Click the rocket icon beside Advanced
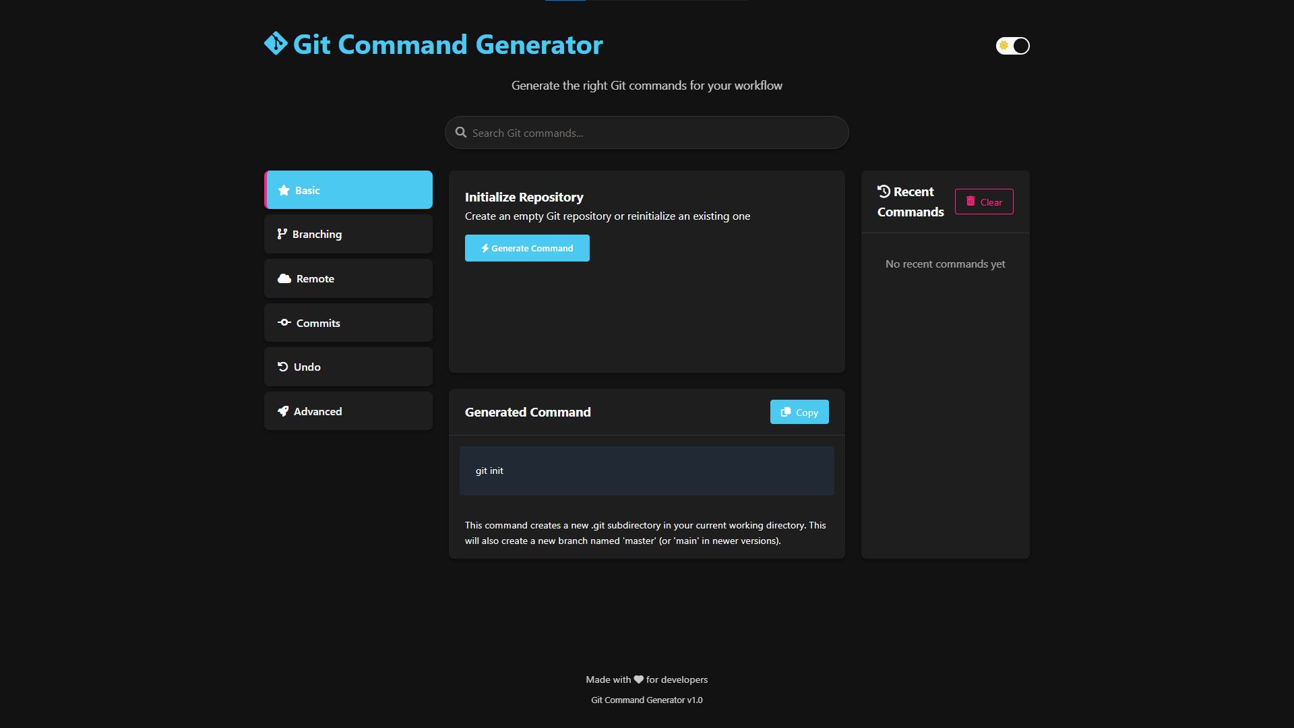1294x728 pixels. [283, 411]
